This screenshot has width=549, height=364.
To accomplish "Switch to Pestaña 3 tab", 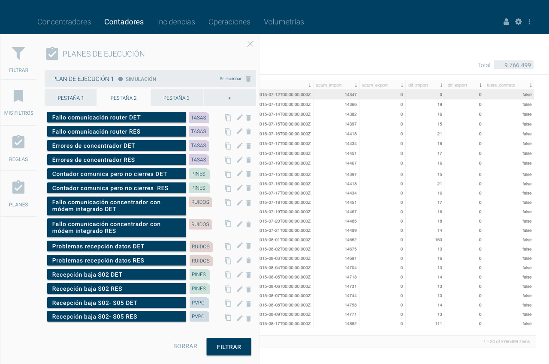I will click(x=176, y=98).
